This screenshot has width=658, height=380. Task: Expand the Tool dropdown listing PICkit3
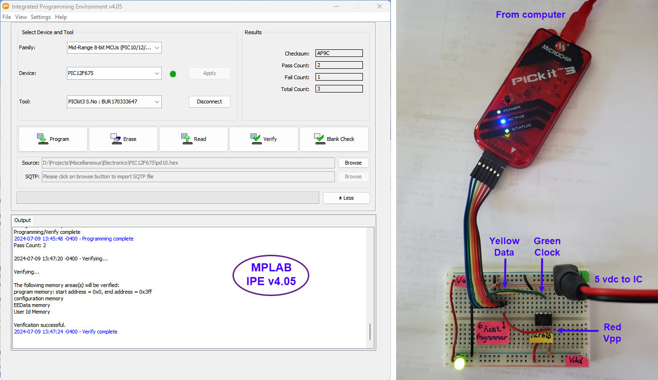157,102
